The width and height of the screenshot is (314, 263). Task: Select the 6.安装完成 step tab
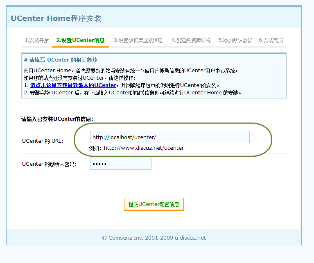[271, 40]
